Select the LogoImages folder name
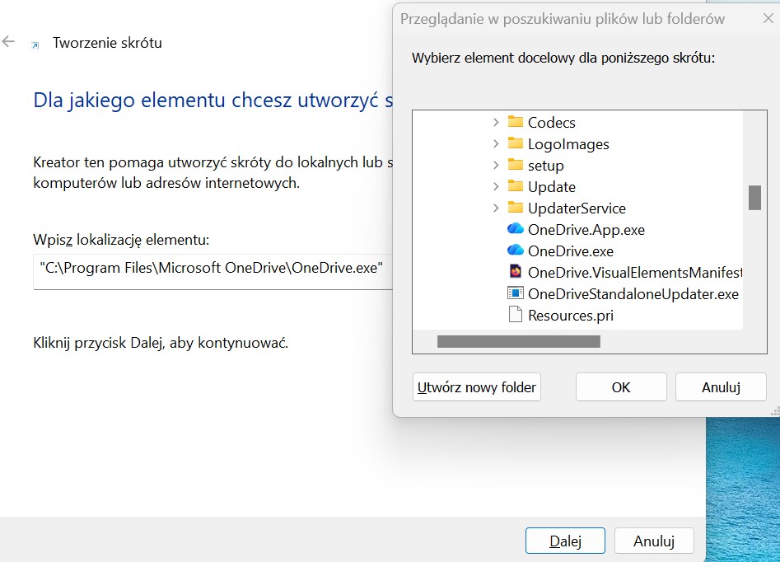 (x=568, y=144)
